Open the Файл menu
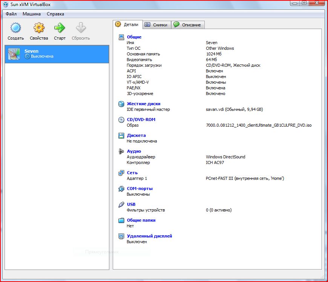This screenshot has width=328, height=282. [11, 14]
